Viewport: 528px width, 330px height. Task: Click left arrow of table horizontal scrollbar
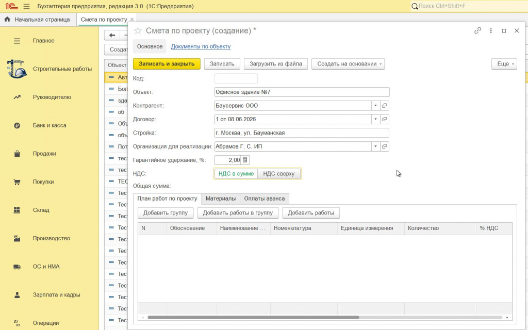[x=143, y=317]
